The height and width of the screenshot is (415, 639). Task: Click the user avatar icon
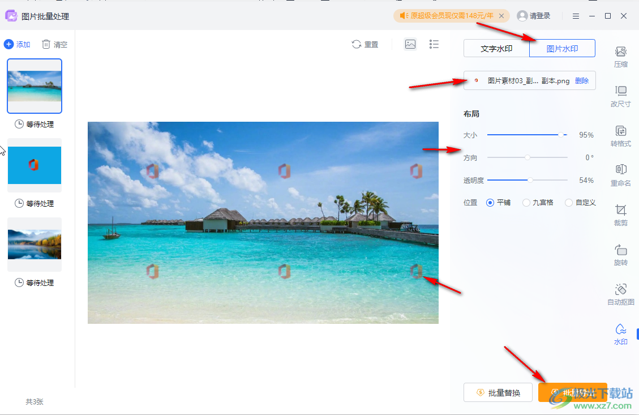[x=522, y=16]
